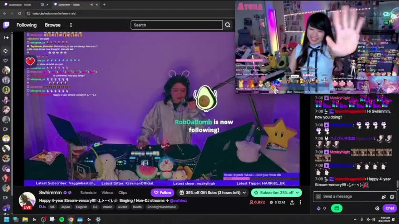Viewport: 399px width, 224px height.
Task: Click the site settings icon in address bar
Action: coord(28,13)
